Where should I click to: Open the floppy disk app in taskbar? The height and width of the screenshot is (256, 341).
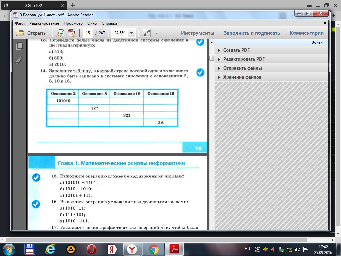click(29, 249)
